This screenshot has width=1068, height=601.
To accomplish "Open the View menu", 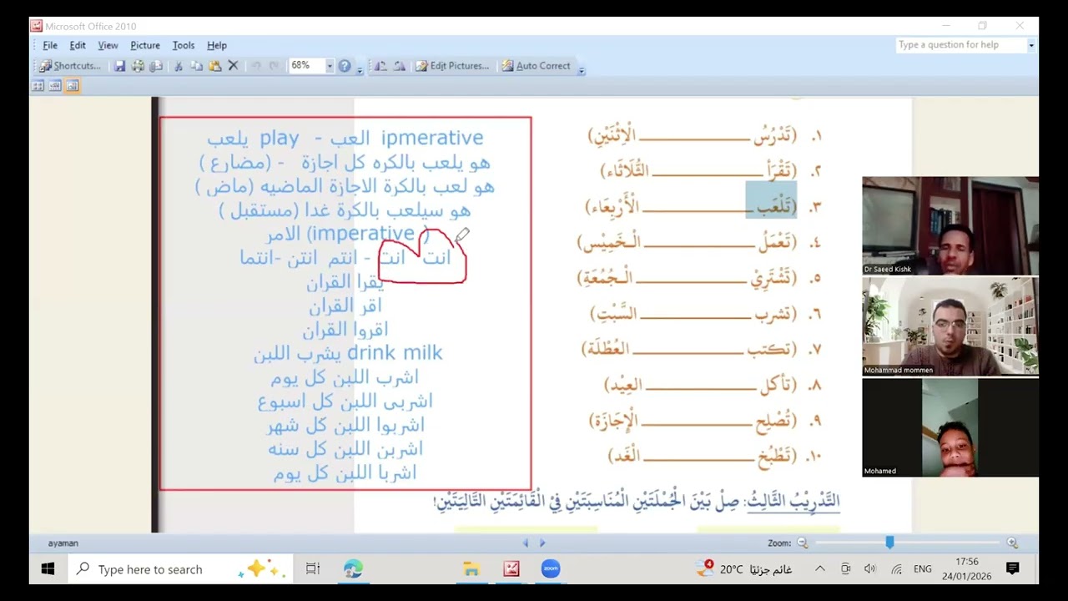I will point(108,45).
